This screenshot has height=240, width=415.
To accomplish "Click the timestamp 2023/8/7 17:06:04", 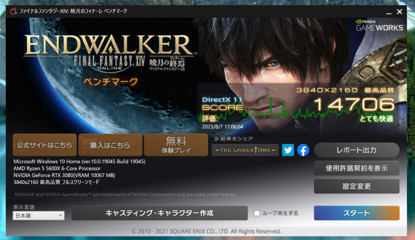I will [222, 126].
